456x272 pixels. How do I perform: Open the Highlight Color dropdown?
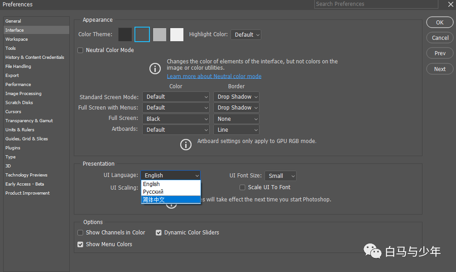246,34
